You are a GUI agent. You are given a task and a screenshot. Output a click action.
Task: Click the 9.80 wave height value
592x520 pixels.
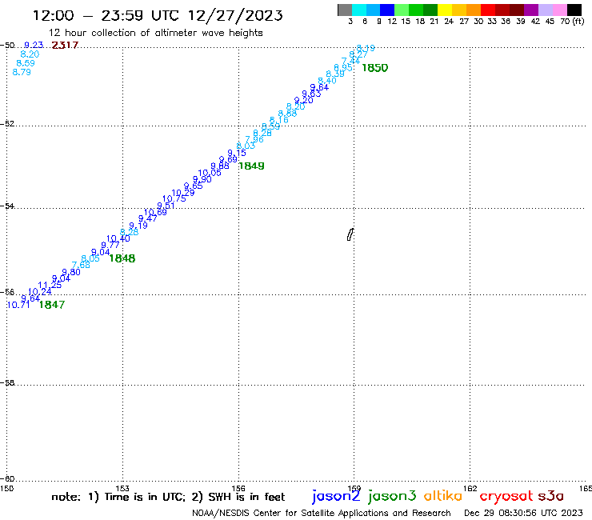(71, 272)
